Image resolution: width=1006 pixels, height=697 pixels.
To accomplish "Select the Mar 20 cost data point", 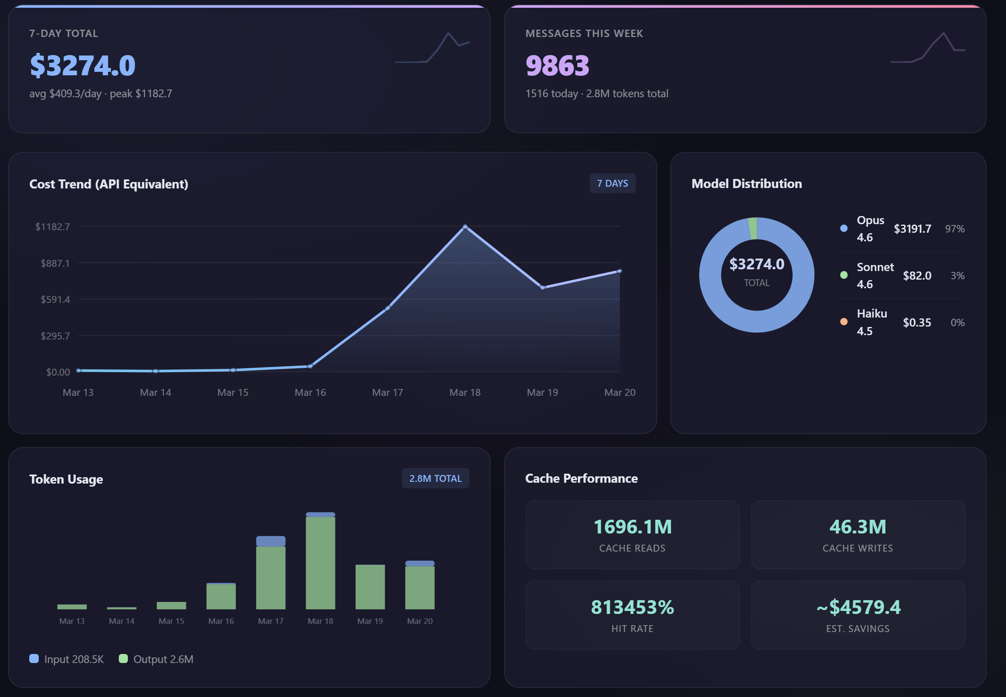I will 619,271.
